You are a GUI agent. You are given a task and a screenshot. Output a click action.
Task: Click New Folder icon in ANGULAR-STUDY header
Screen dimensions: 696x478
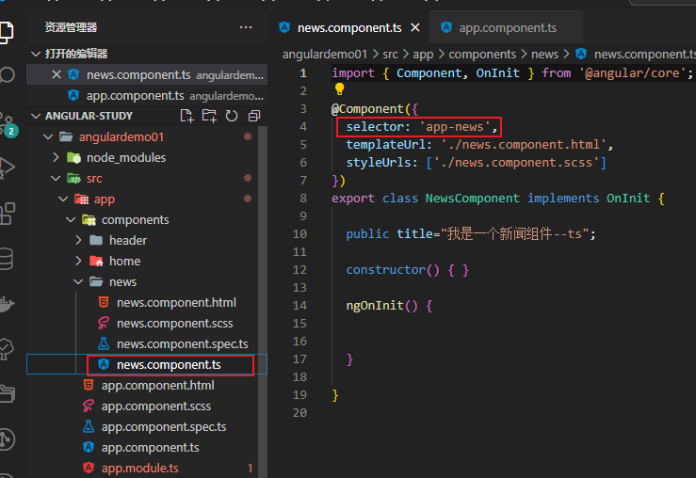209,116
